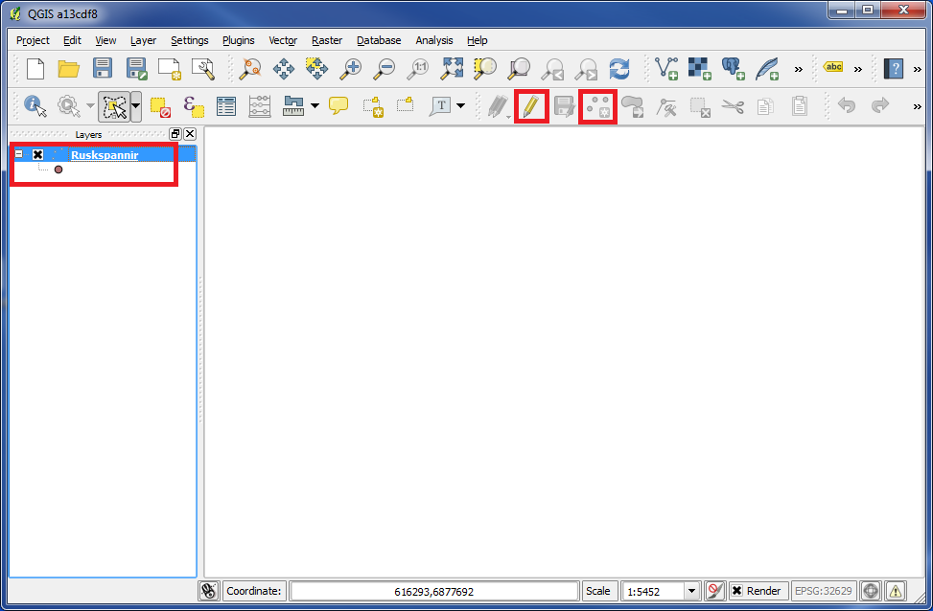
Task: Toggle editing with the pencil icon
Action: click(x=531, y=106)
